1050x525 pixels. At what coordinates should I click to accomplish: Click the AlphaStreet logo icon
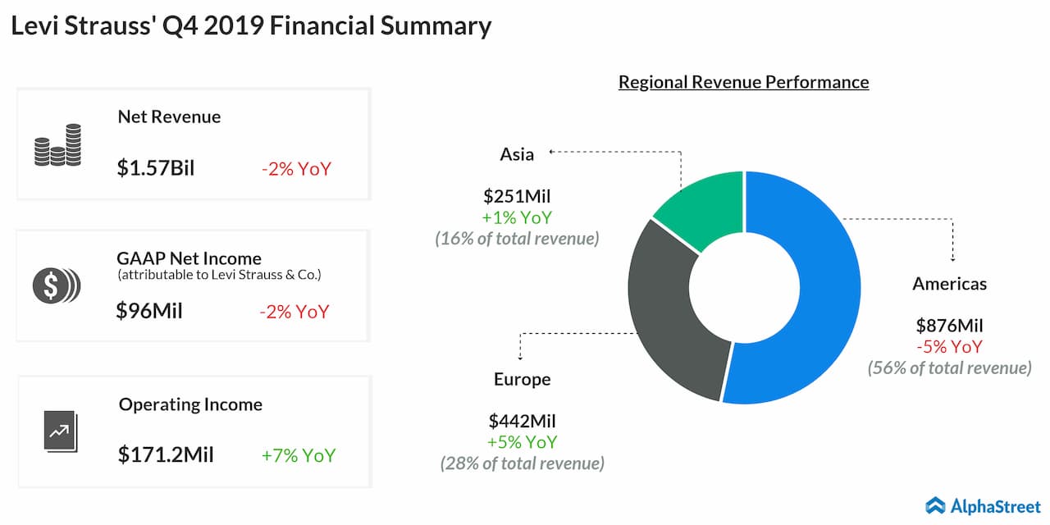(935, 505)
